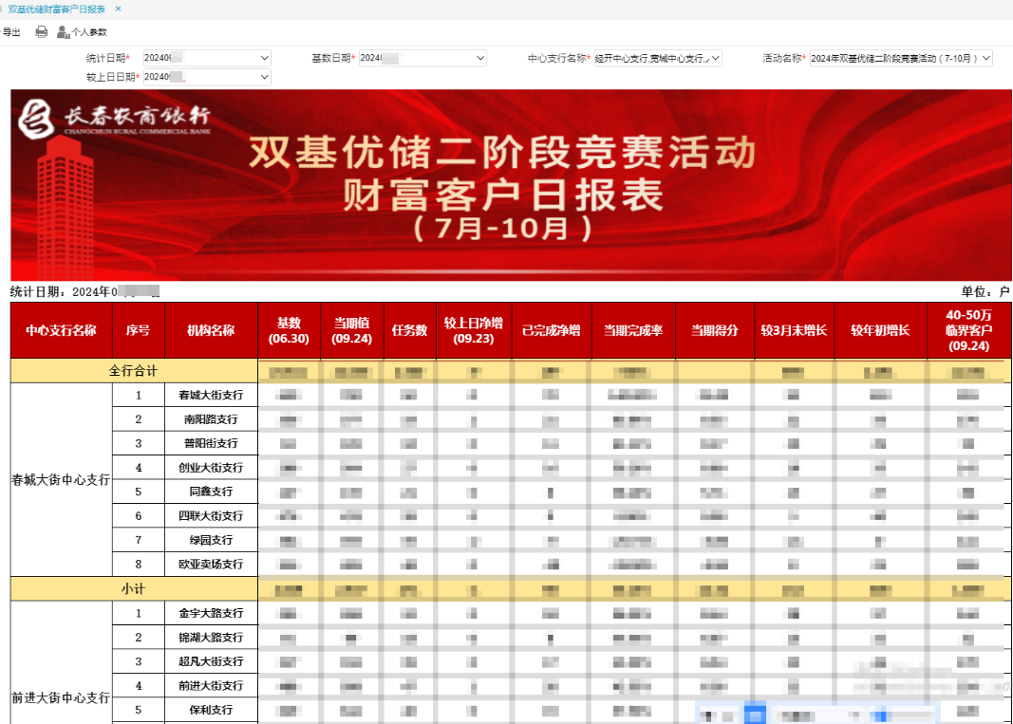Select the 全行合计 row label

tap(134, 371)
